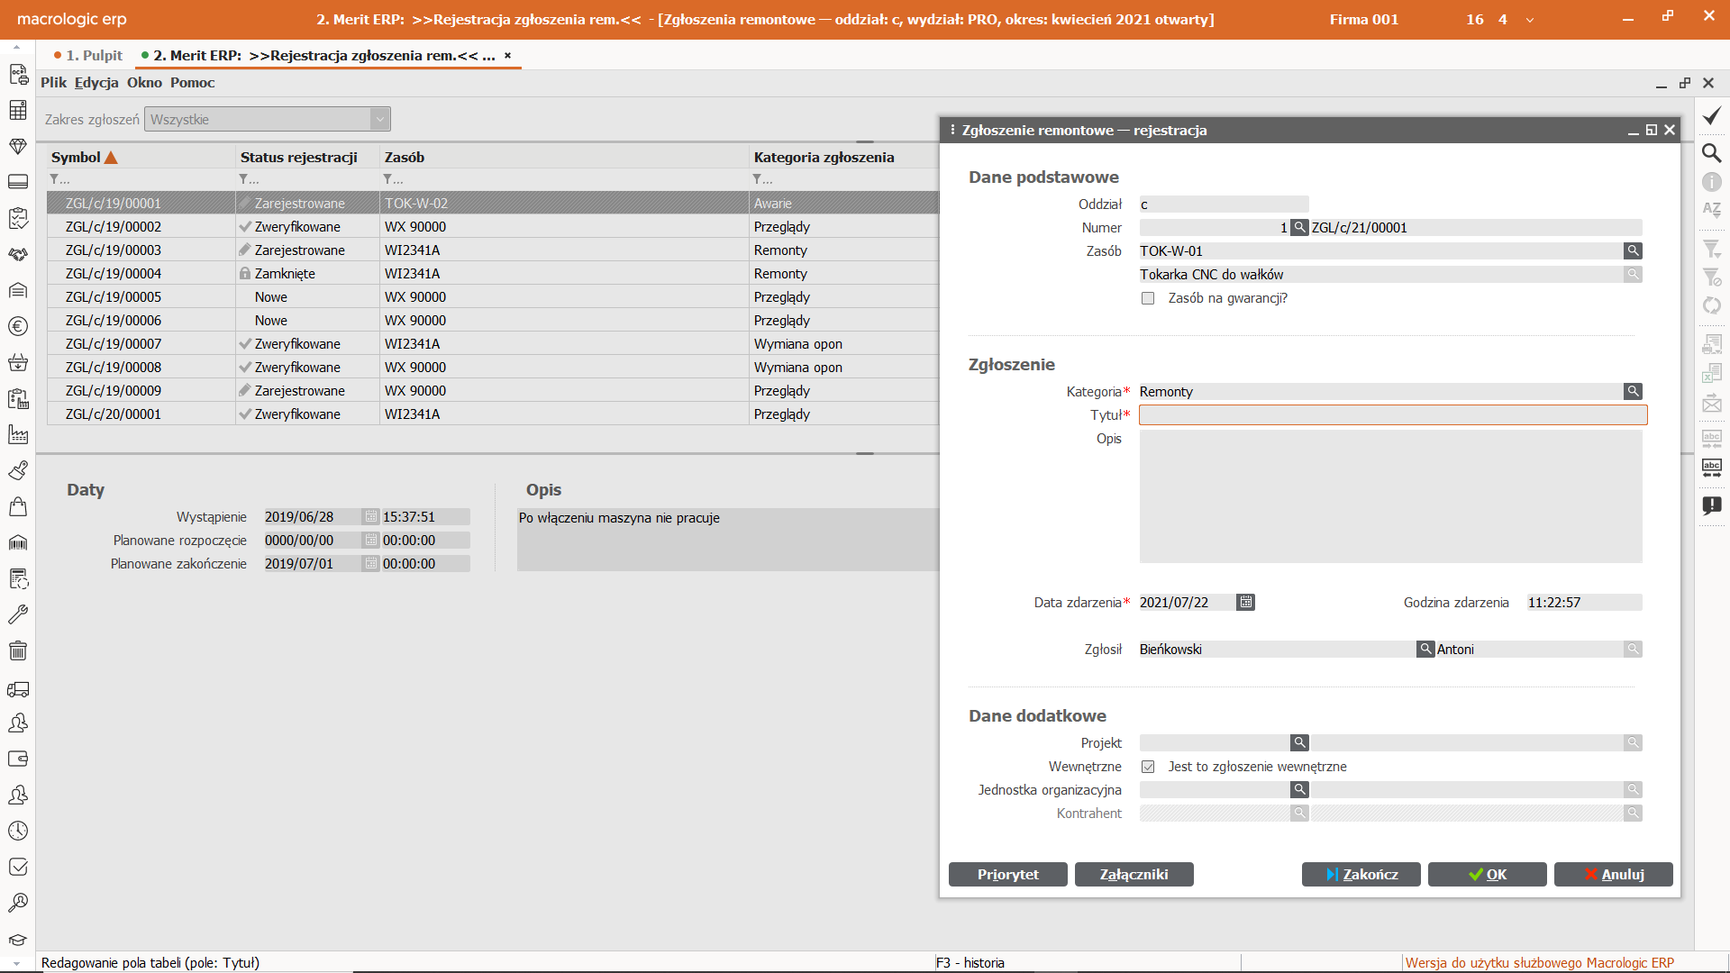The image size is (1730, 973).
Task: Select row ZGL/c/19/00004 in the table
Action: (x=114, y=273)
